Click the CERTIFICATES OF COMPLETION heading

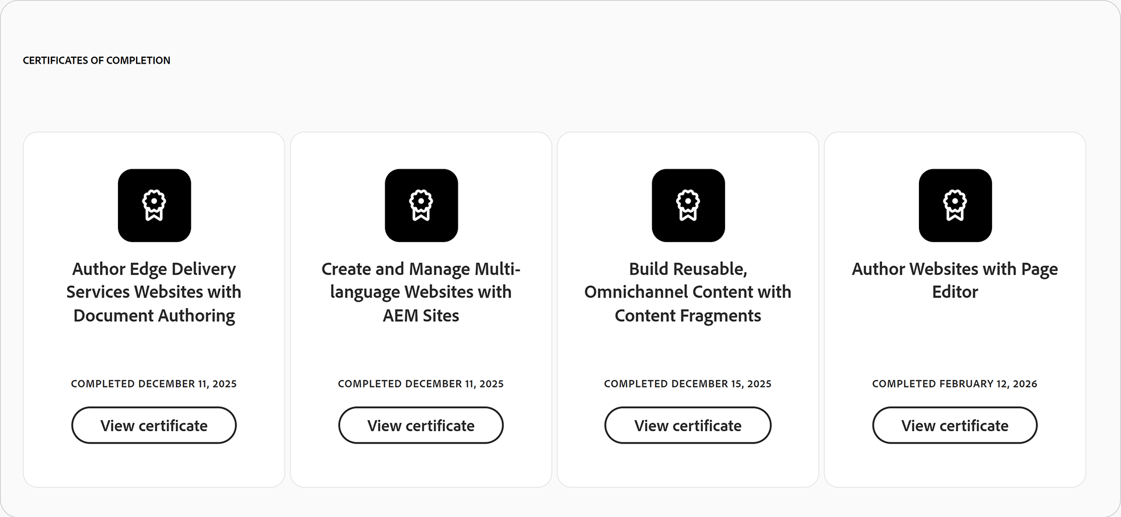coord(96,60)
